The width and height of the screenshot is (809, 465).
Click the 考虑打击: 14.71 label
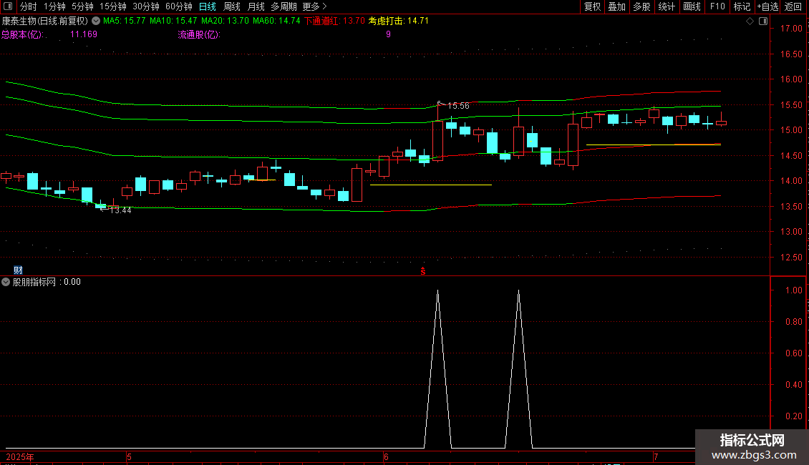(398, 21)
